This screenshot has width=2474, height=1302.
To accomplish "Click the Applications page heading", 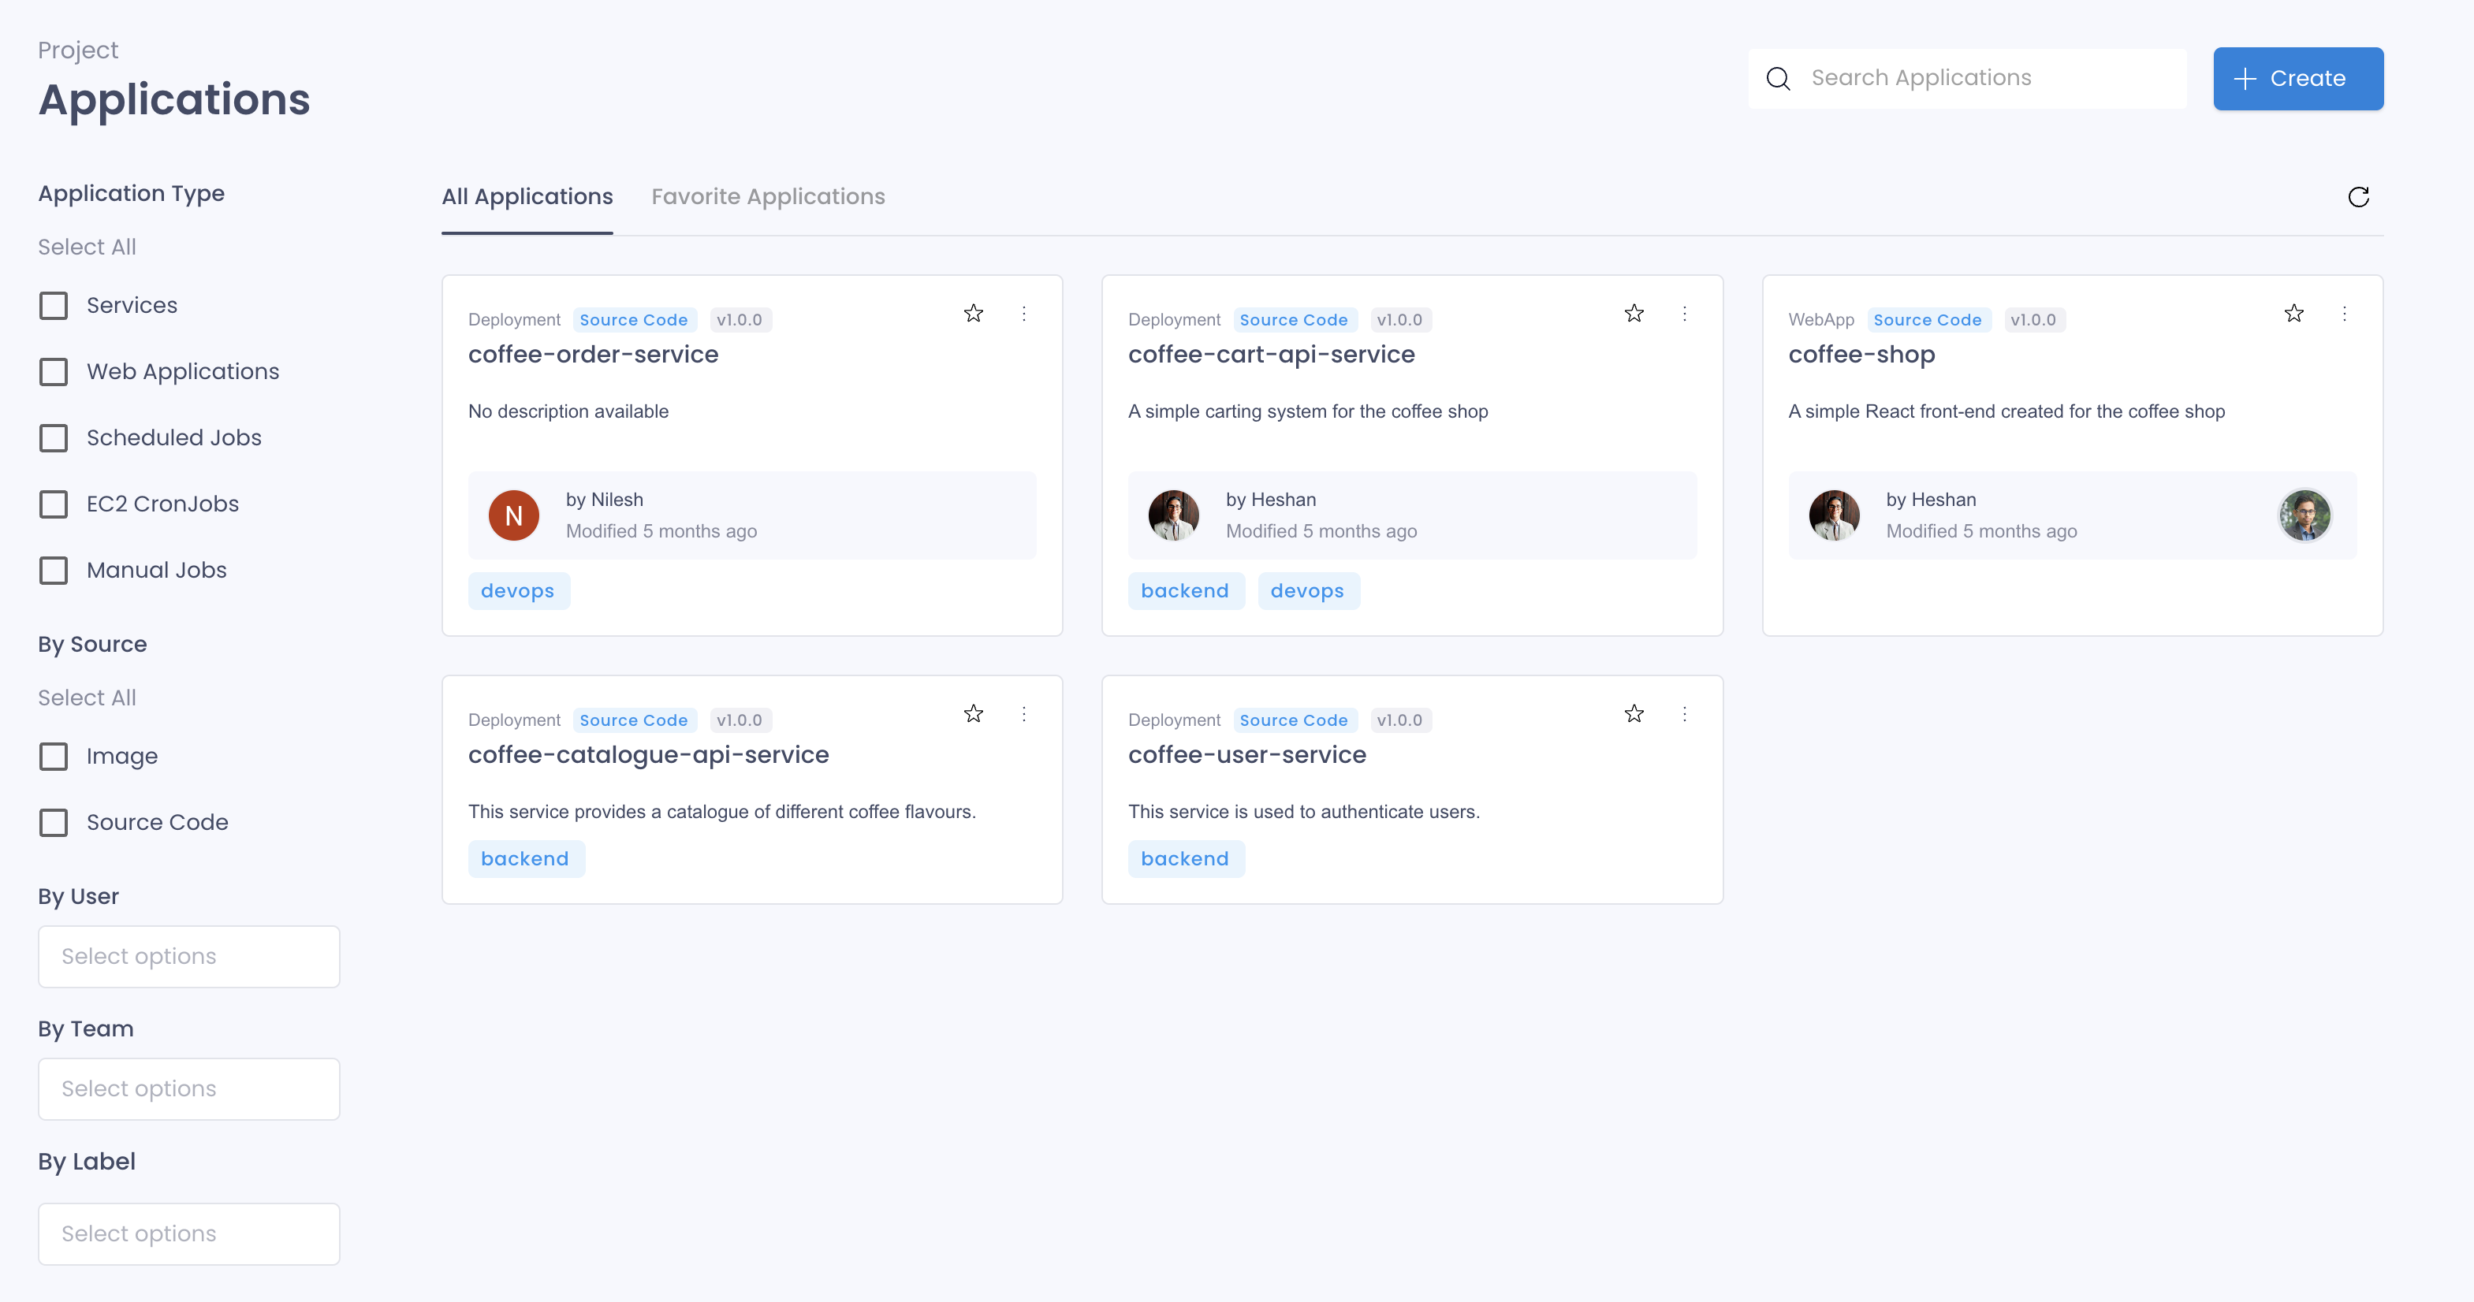I will (x=173, y=100).
